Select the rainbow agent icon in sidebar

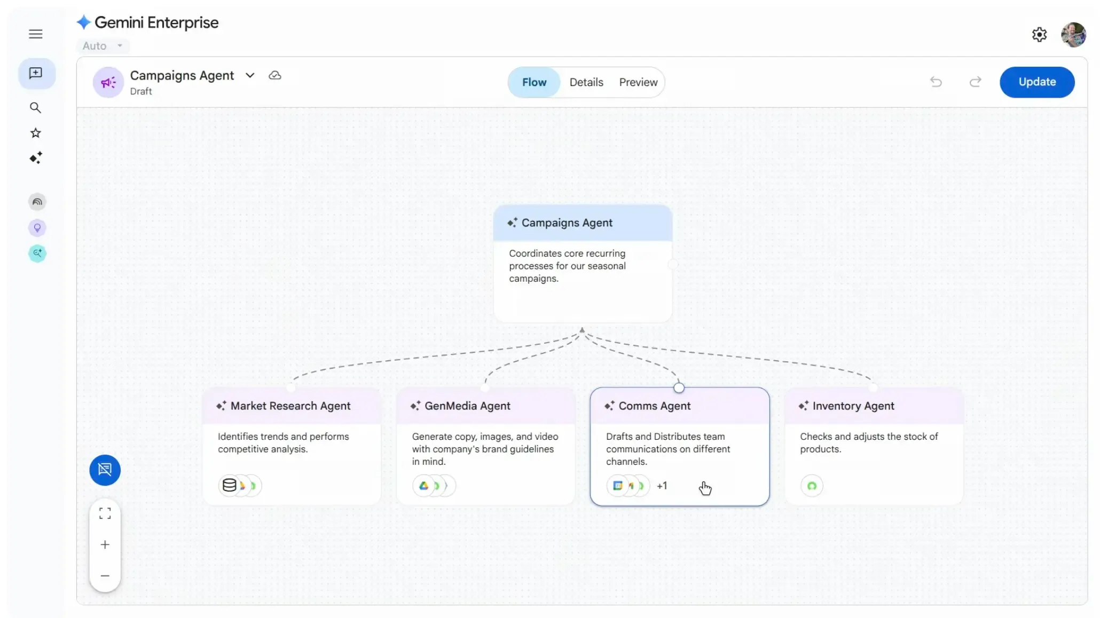(x=37, y=202)
